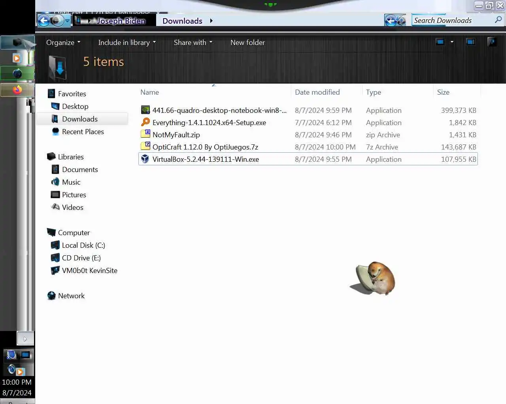Open the recent locations dropdown beside Forward

[x=67, y=21]
